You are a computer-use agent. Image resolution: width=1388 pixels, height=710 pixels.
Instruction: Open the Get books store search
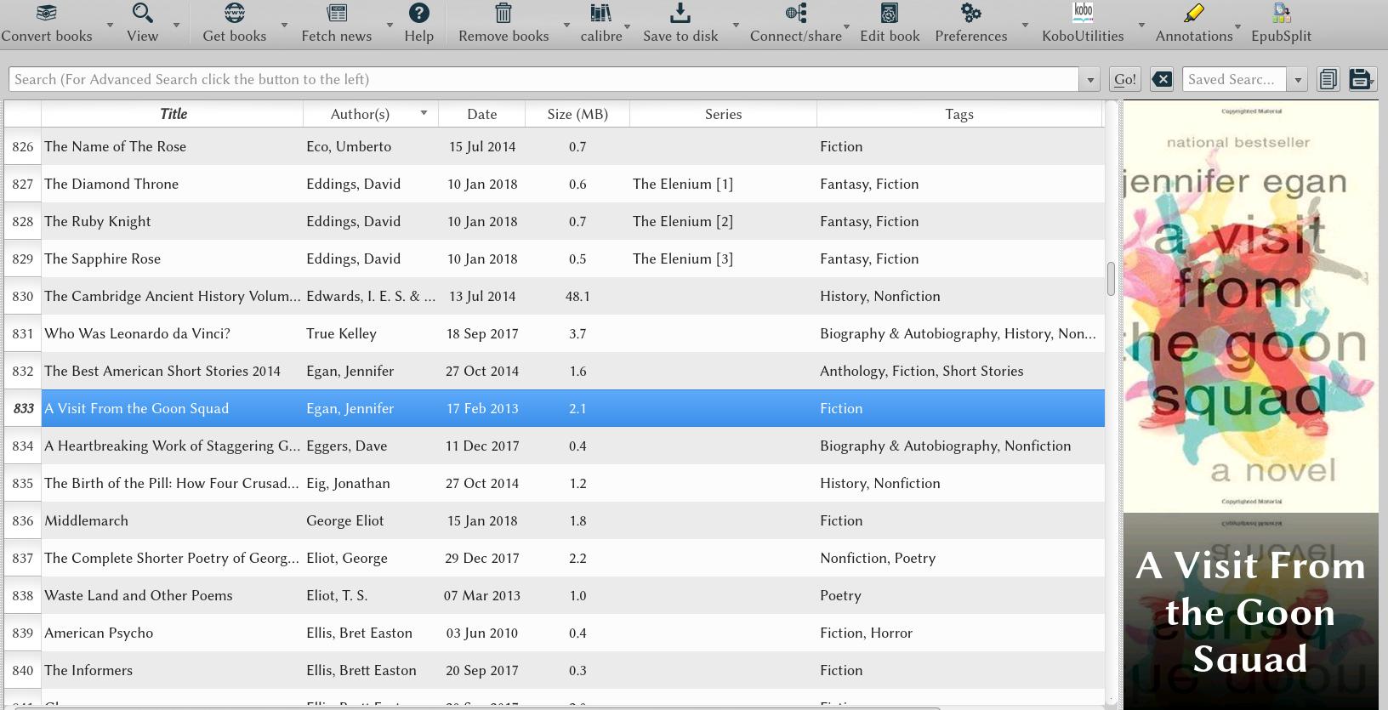[x=234, y=23]
